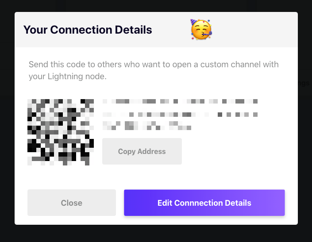Close the connection details dialog

72,203
